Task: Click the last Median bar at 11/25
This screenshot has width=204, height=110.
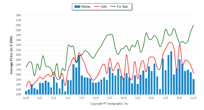Action: (x=194, y=87)
